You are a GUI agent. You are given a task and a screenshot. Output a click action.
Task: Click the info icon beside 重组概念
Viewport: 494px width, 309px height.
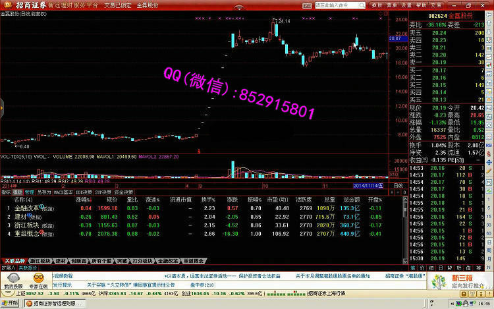point(41,233)
